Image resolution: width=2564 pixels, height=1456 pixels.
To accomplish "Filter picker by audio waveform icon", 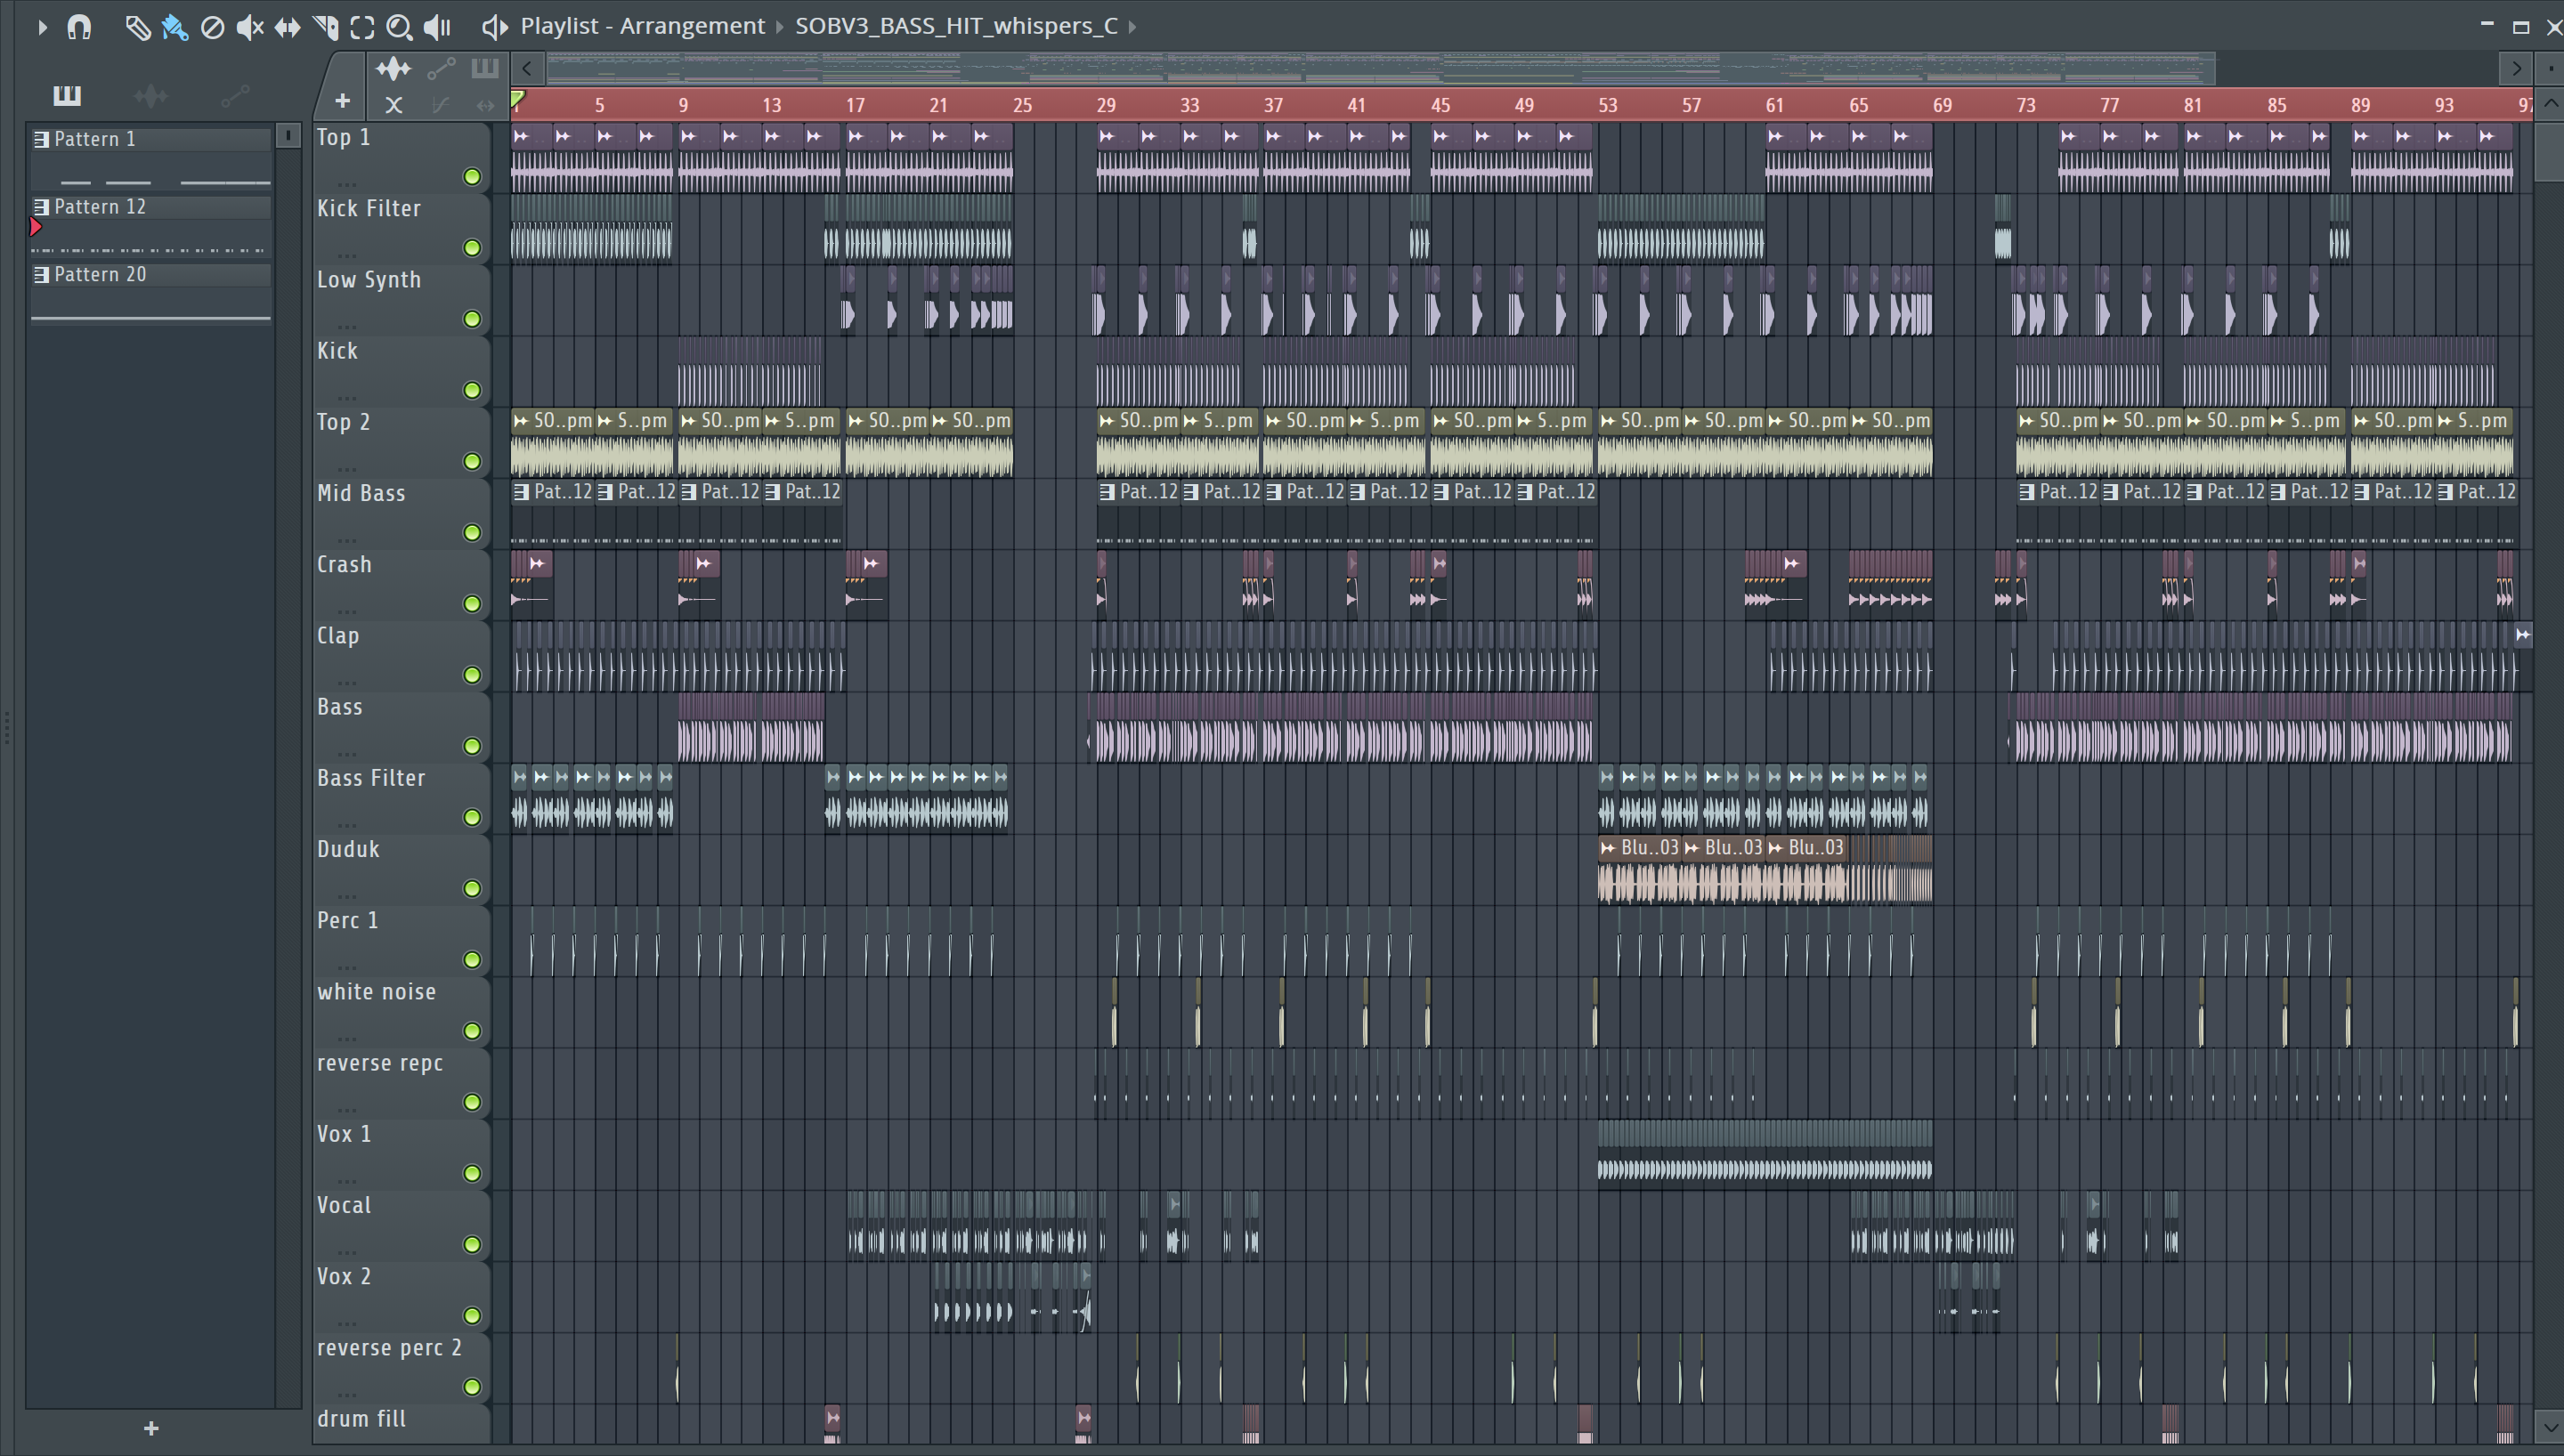I will click(150, 96).
